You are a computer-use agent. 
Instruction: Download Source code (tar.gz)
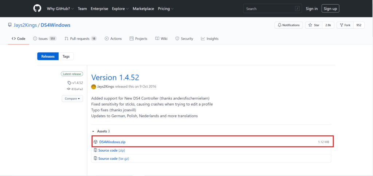114,159
